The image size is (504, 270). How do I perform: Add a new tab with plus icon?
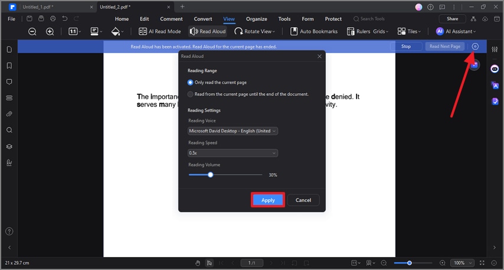click(x=182, y=6)
